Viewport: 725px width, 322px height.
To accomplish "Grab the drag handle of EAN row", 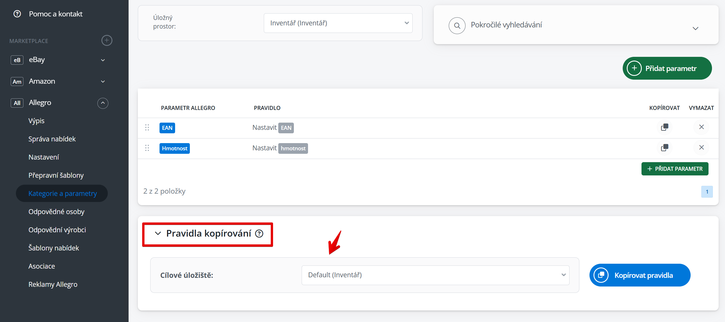I will (147, 128).
